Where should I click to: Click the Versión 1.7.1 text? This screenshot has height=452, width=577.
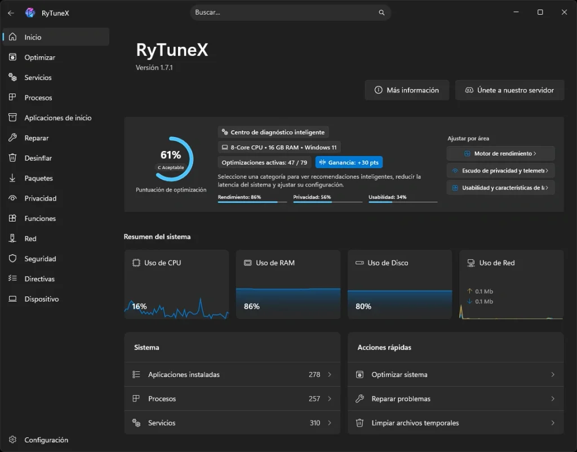(x=154, y=68)
